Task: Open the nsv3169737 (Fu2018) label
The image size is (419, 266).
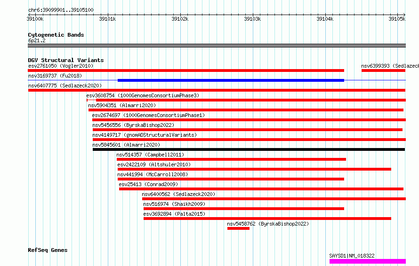Action: (x=55, y=76)
